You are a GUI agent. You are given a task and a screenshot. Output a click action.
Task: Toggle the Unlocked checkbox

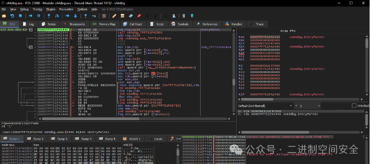pyautogui.click(x=354, y=106)
